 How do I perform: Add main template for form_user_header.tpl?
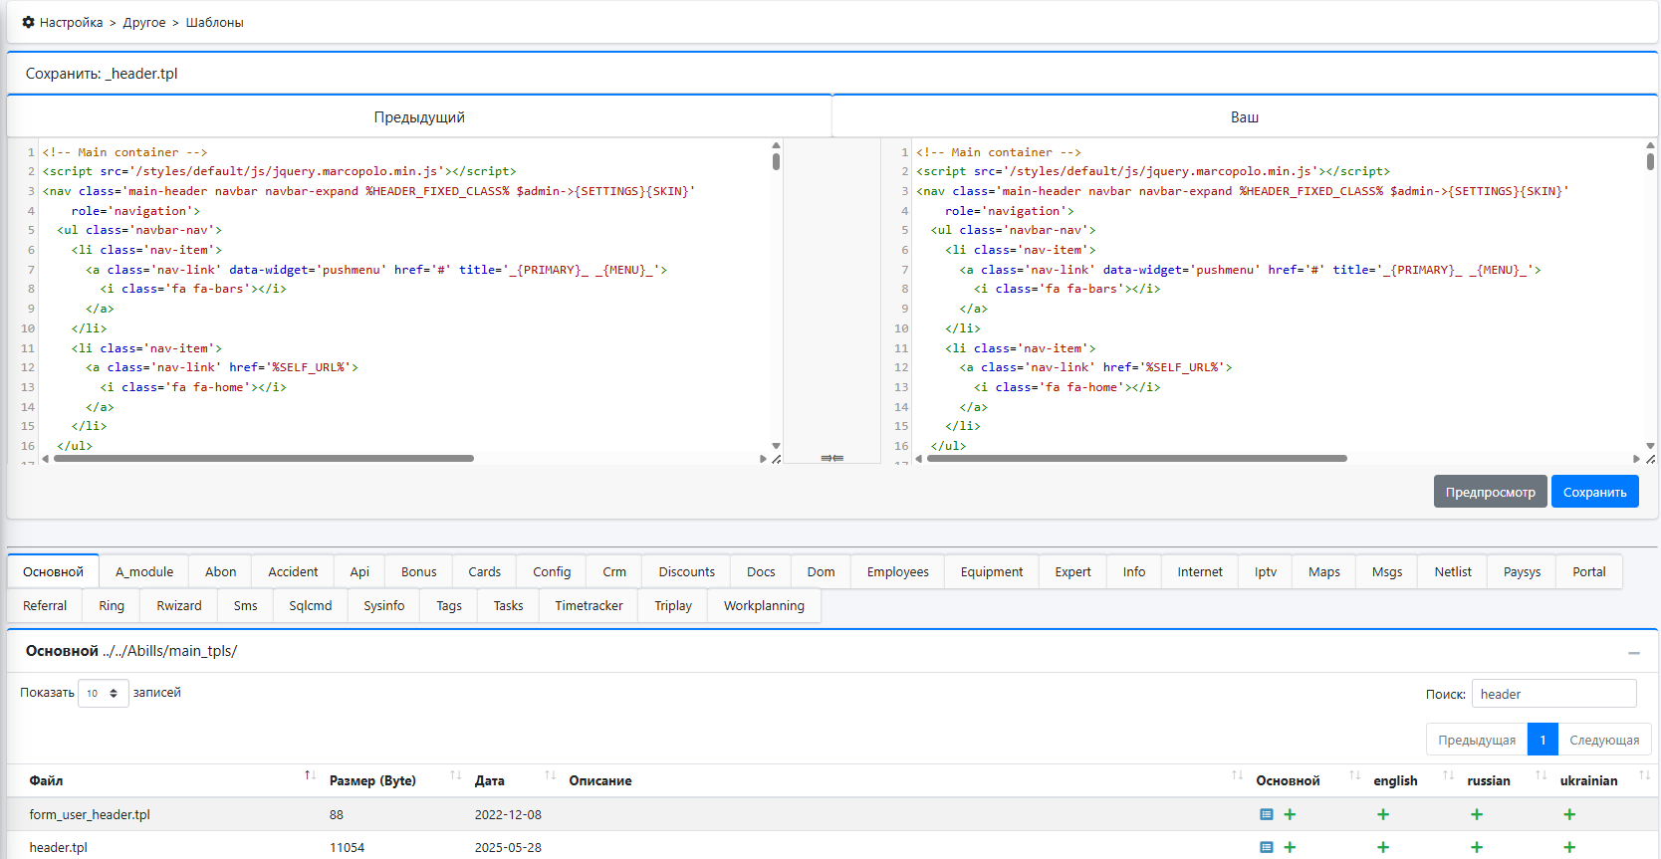[x=1290, y=814]
